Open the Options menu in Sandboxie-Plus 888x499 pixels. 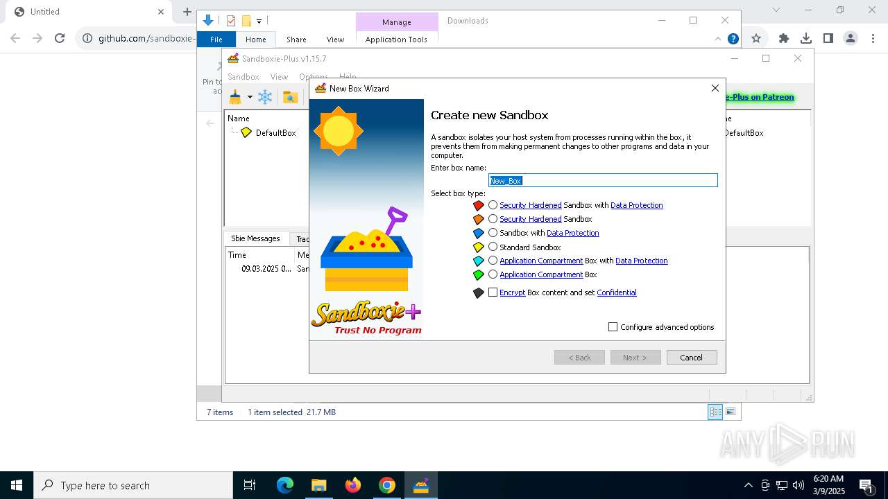pyautogui.click(x=314, y=77)
